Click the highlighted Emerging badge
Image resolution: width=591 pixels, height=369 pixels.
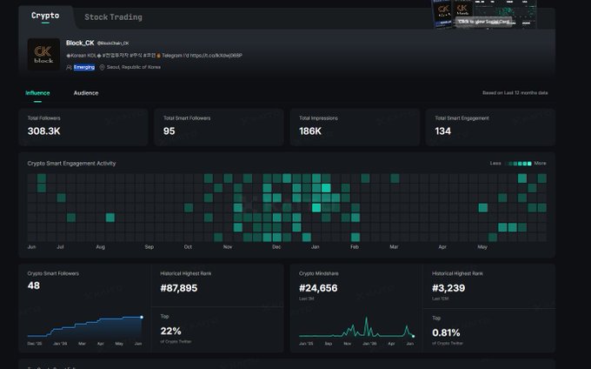[x=84, y=67]
